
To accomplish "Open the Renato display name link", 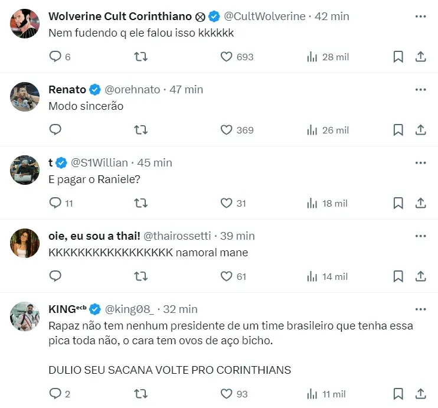I will 67,90.
